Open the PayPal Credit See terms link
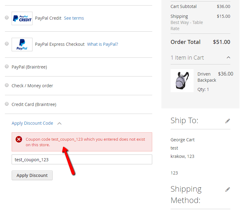 (74, 18)
